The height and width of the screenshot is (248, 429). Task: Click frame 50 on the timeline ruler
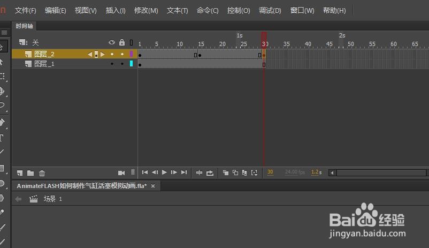350,44
